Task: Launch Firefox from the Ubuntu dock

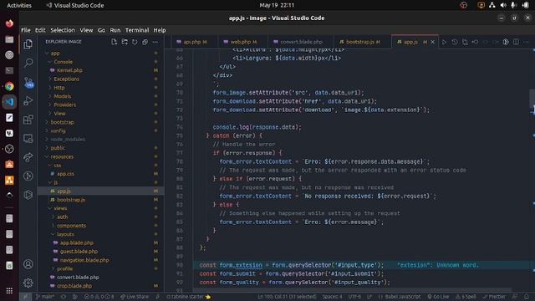Action: coord(9,23)
